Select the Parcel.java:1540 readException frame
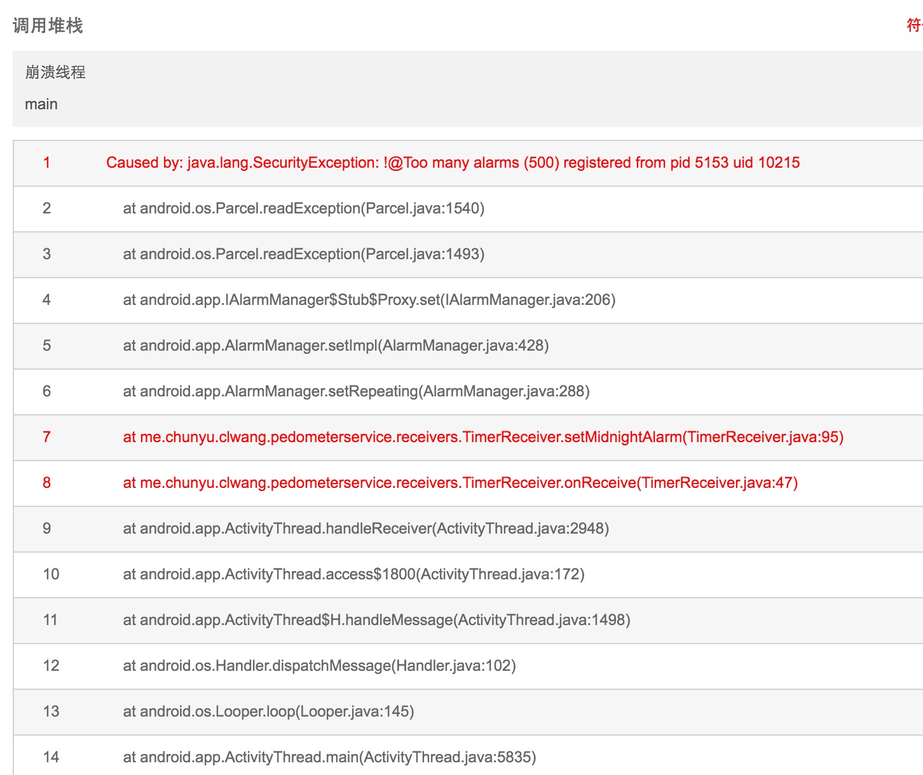This screenshot has height=775, width=923. (x=303, y=208)
